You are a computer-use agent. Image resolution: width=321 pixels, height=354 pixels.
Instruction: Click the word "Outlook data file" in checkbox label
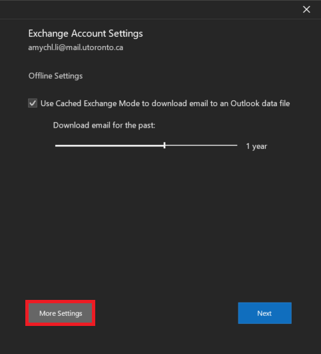[x=260, y=104]
